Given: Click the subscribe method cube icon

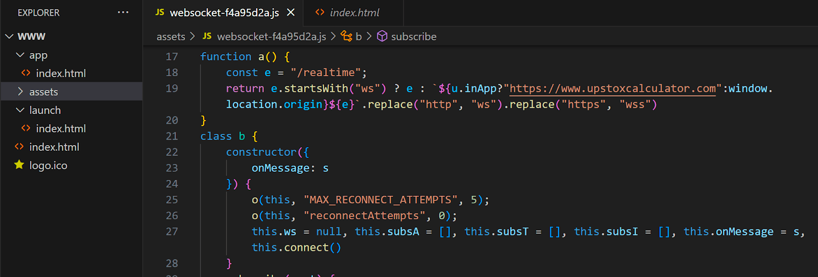Looking at the screenshot, I should 382,36.
